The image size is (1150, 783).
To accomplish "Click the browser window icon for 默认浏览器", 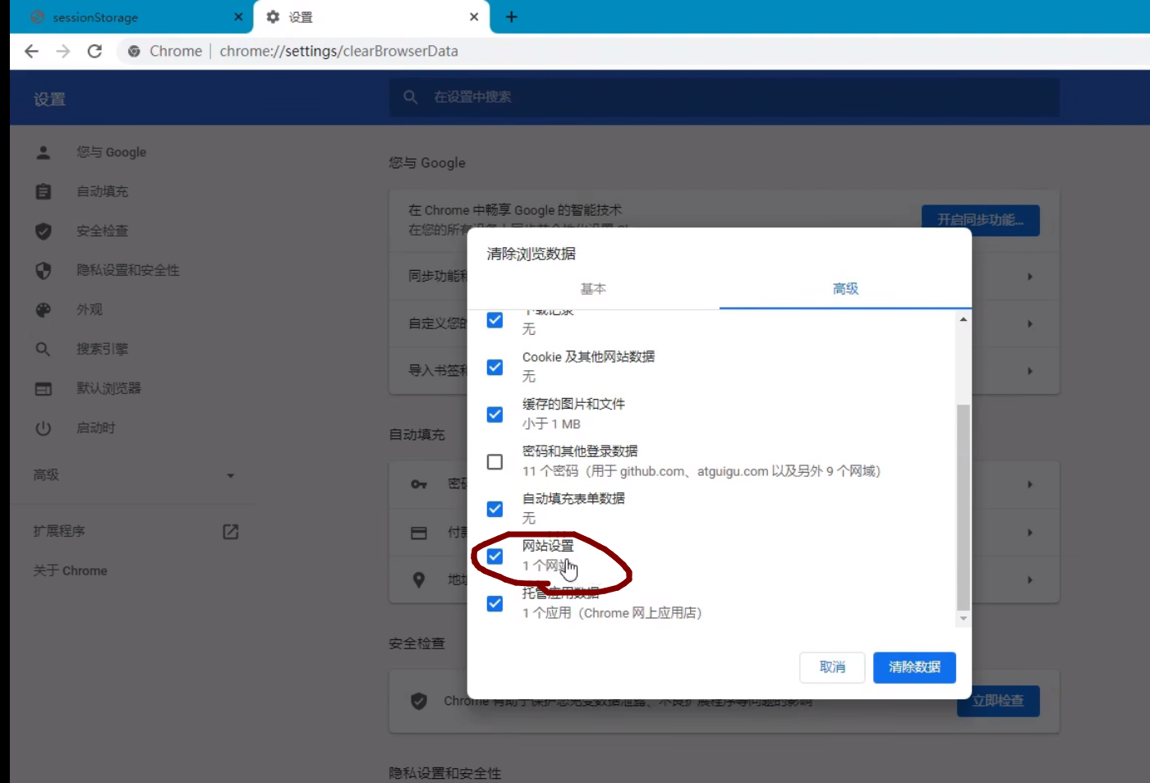I will (x=44, y=388).
